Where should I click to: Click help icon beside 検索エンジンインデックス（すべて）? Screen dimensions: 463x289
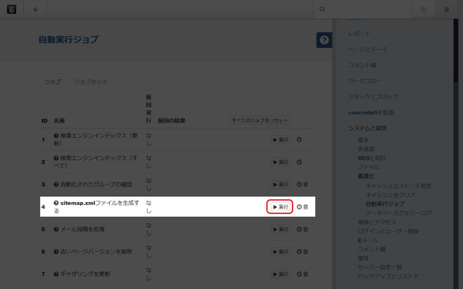tap(56, 158)
